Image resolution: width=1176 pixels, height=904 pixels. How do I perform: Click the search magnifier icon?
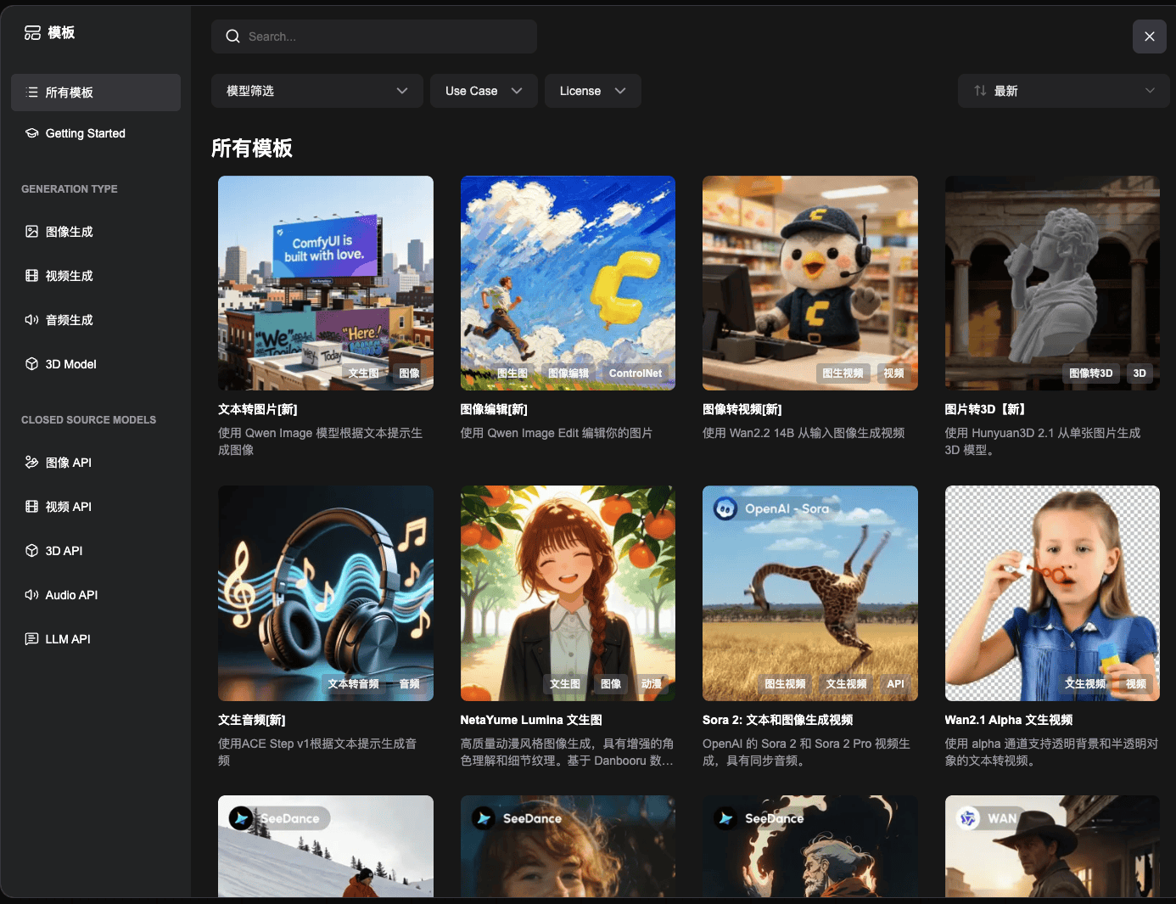coord(232,36)
